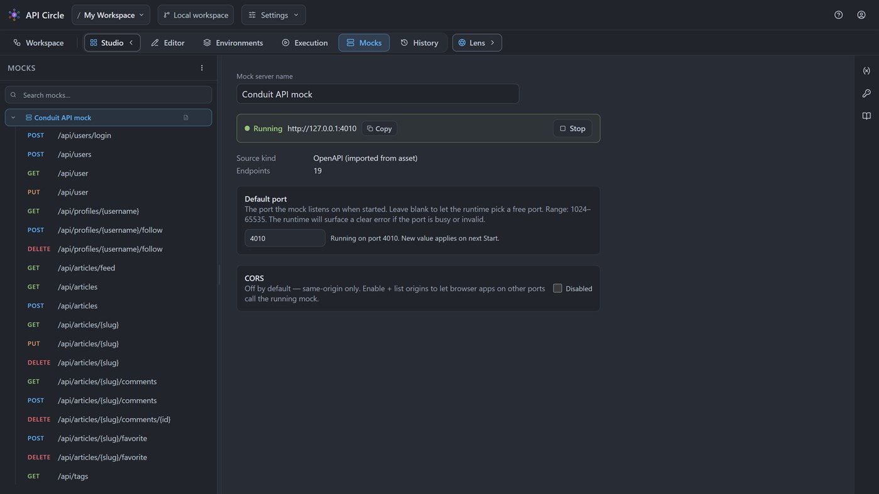The image size is (879, 494).
Task: Click the Local workspace button
Action: click(x=195, y=15)
